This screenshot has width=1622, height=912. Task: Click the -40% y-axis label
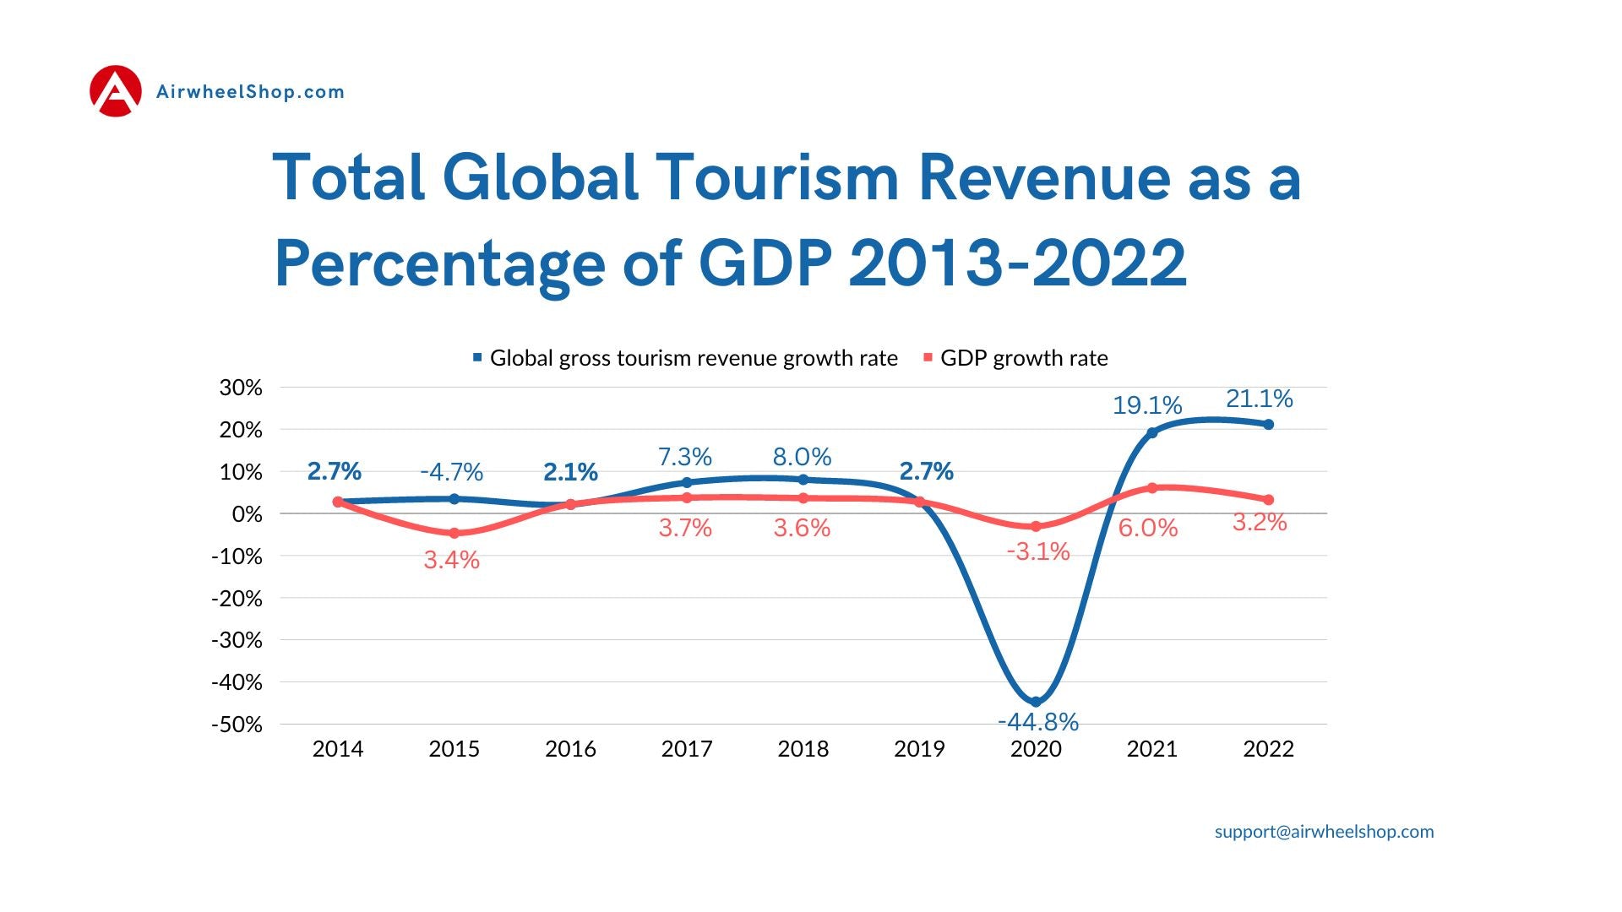point(237,682)
